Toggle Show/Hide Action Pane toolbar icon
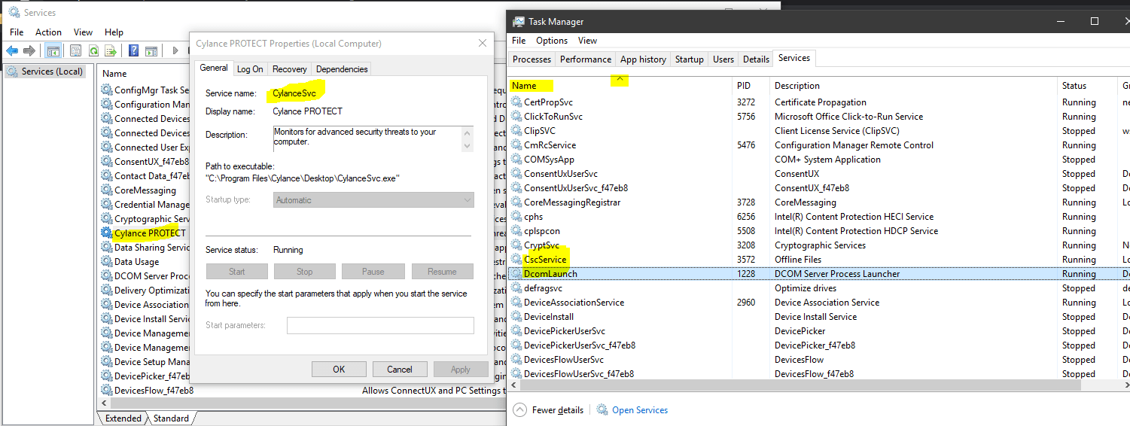 (x=151, y=50)
